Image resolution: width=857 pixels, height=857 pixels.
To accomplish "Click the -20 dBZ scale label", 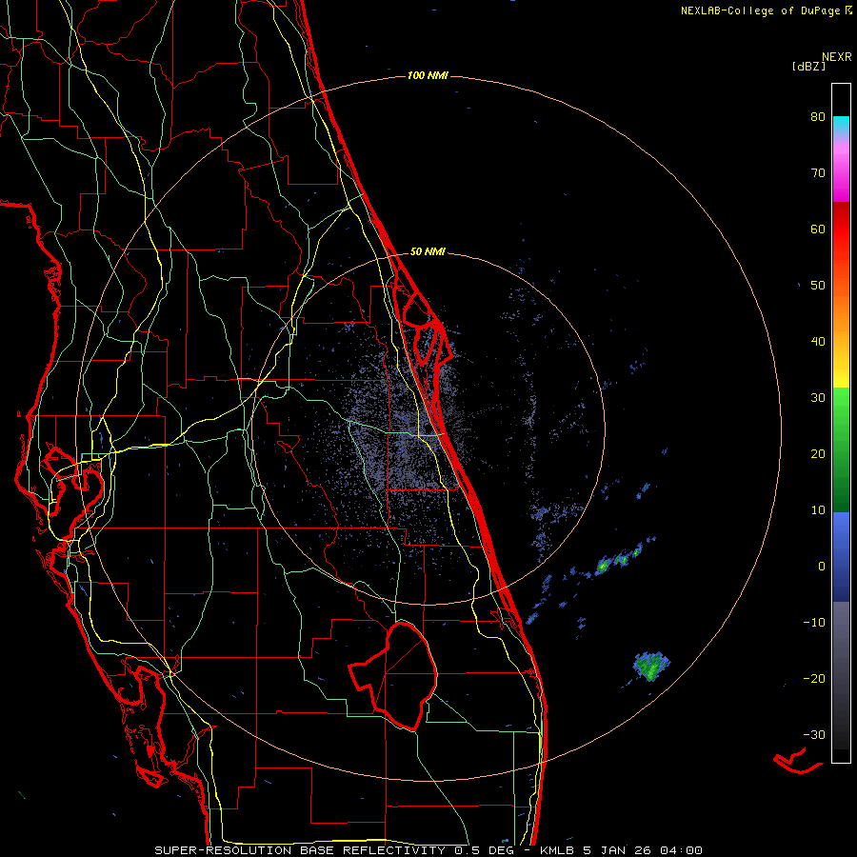I will click(814, 679).
